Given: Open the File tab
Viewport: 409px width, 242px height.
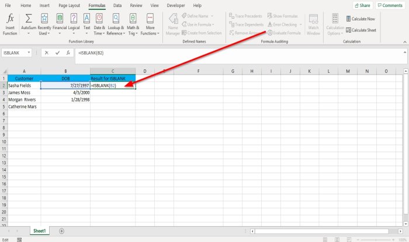Looking at the screenshot, I should point(8,5).
